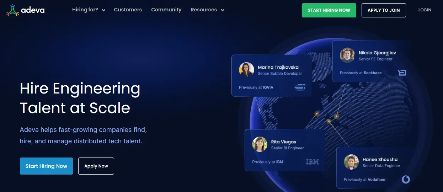Image resolution: width=443 pixels, height=192 pixels.
Task: Go to the Community page
Action: click(166, 10)
